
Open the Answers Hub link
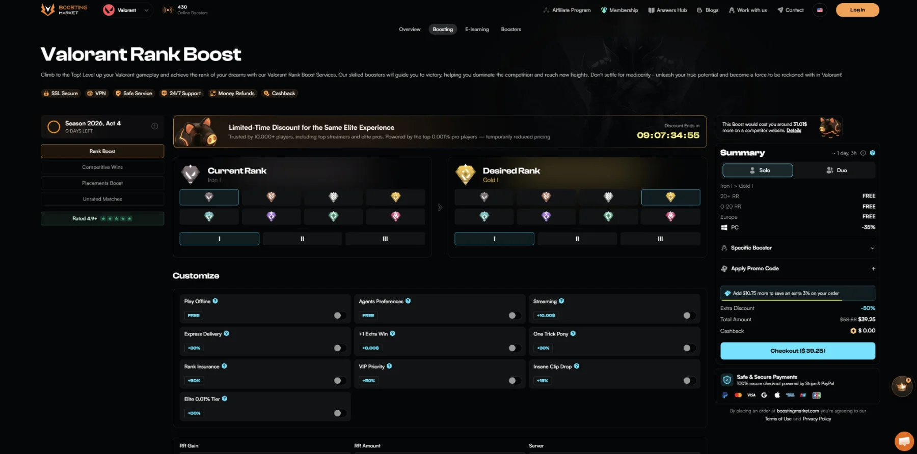[x=667, y=10]
